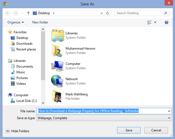175x139 pixels.
Task: Expand the breadcrumb arrow after Desktop
Action: coord(54,13)
